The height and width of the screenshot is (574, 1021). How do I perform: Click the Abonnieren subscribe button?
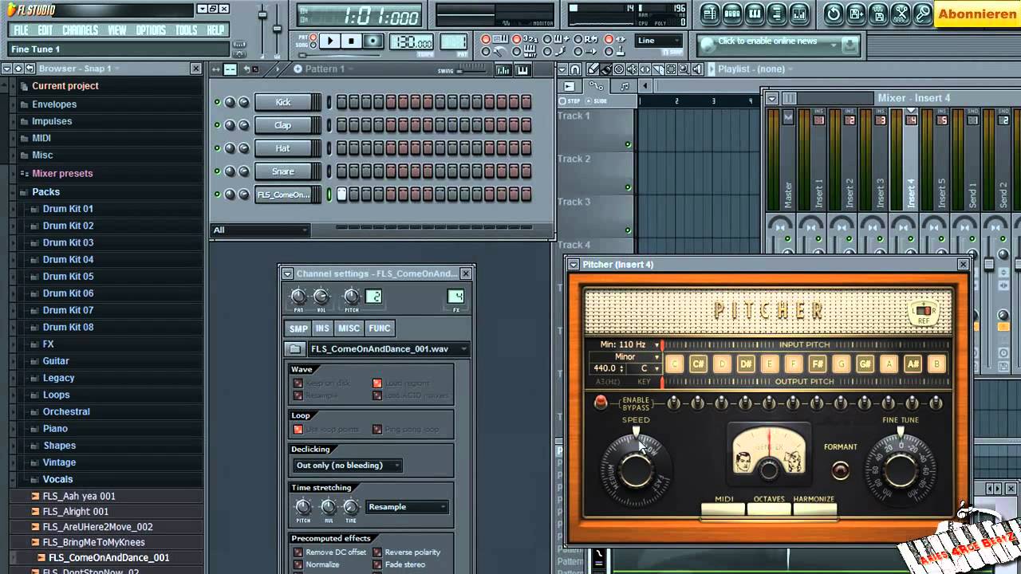coord(977,14)
